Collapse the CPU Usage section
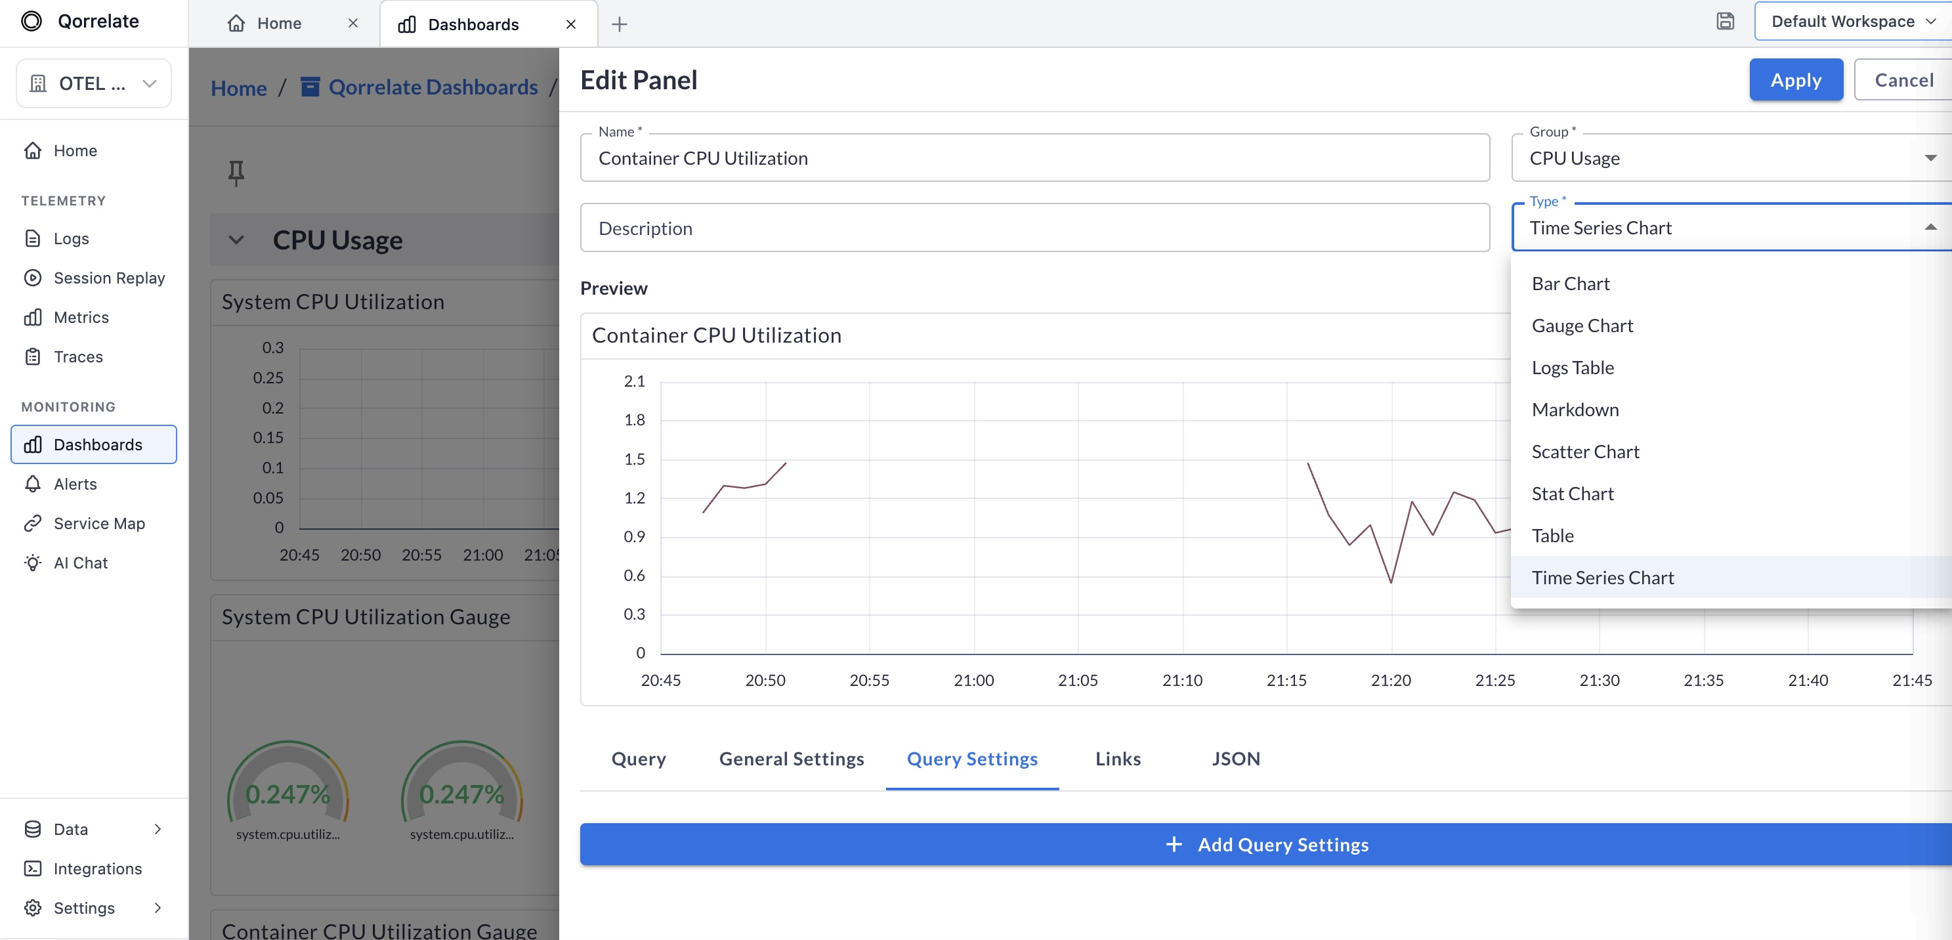This screenshot has width=1952, height=940. pyautogui.click(x=236, y=240)
